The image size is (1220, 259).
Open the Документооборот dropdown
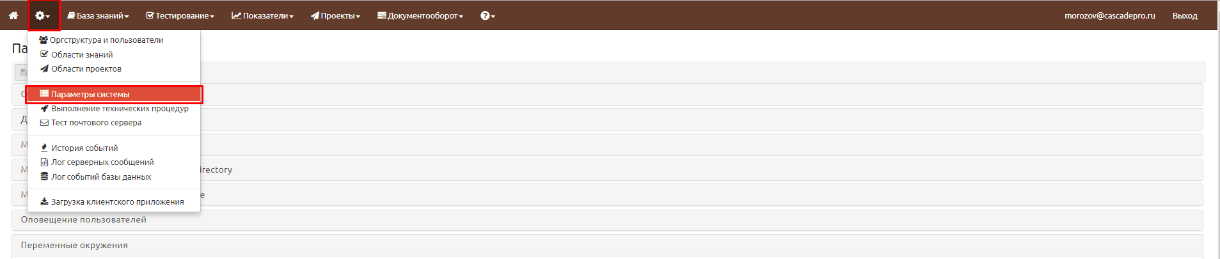click(420, 15)
